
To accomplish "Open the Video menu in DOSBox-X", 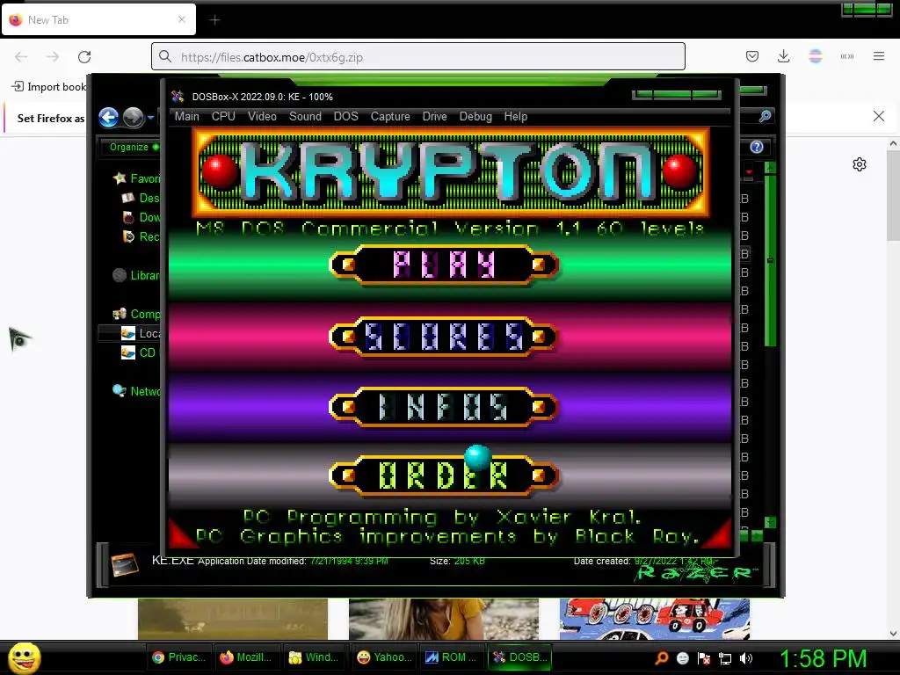I will point(262,117).
